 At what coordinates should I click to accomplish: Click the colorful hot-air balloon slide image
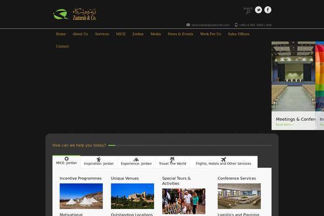320,76
